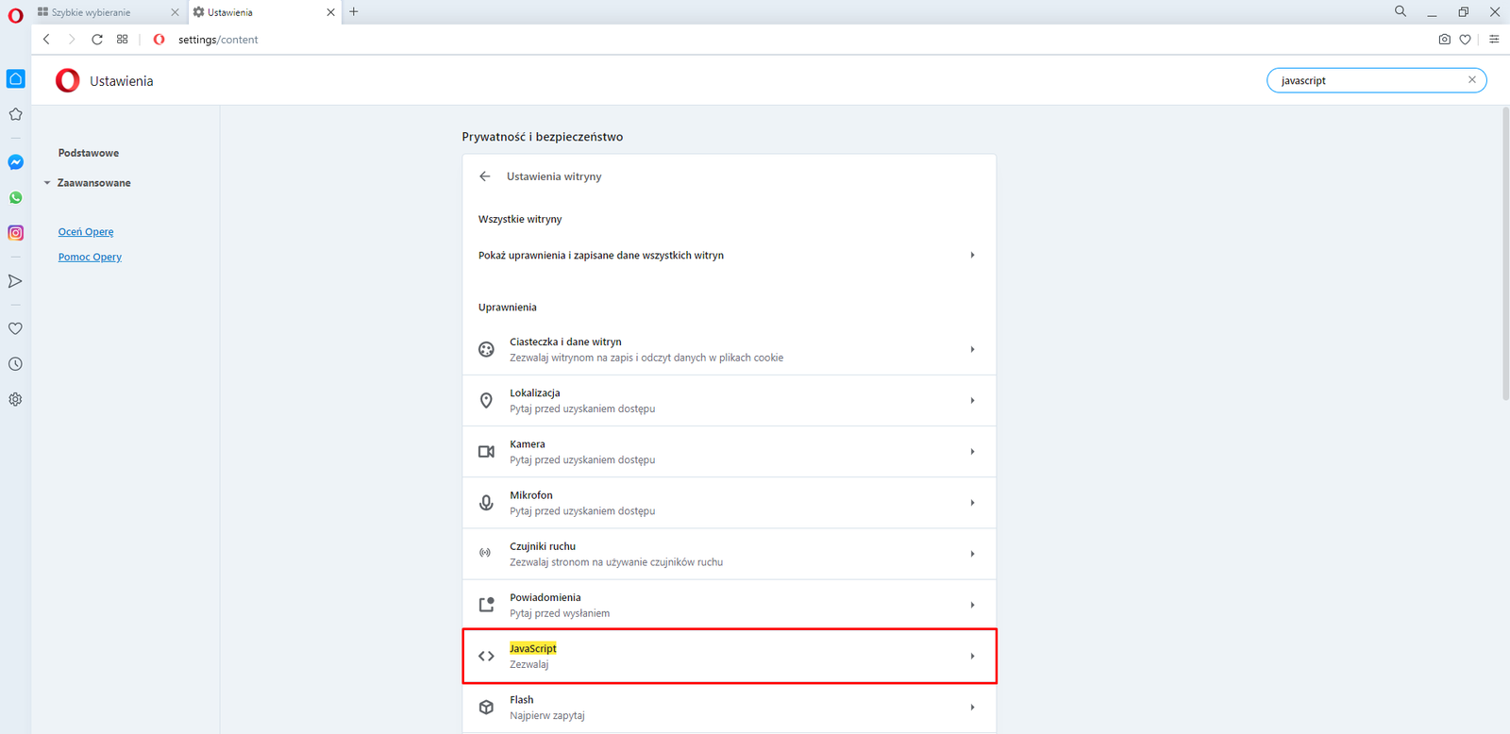
Task: Open the Pomoc Opery link
Action: 90,257
